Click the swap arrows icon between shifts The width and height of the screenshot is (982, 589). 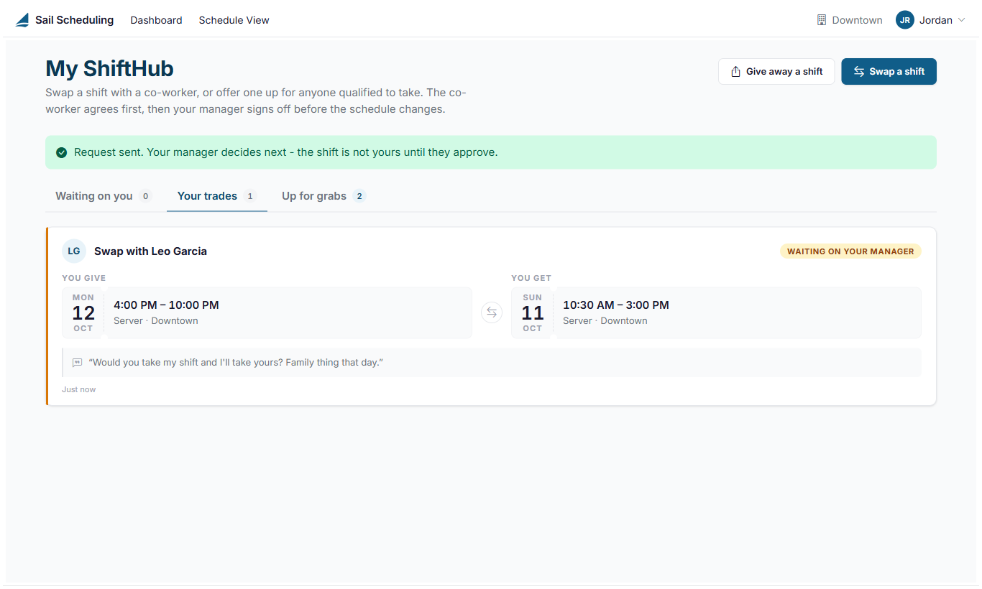[492, 312]
